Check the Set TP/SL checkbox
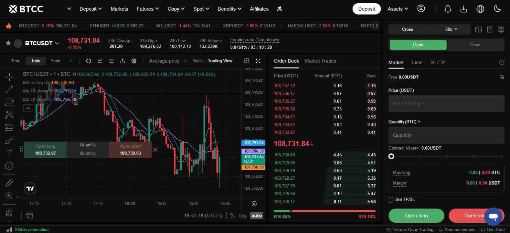 [x=391, y=200]
